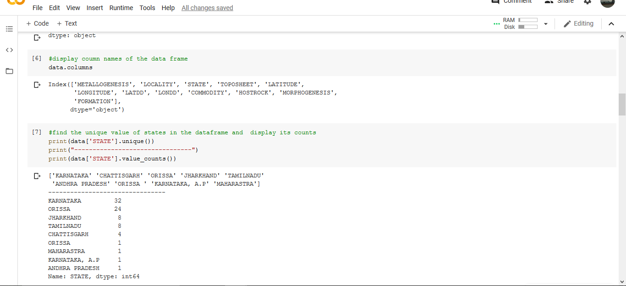The image size is (626, 286).
Task: Add a new cell with + Code
Action: (x=37, y=23)
